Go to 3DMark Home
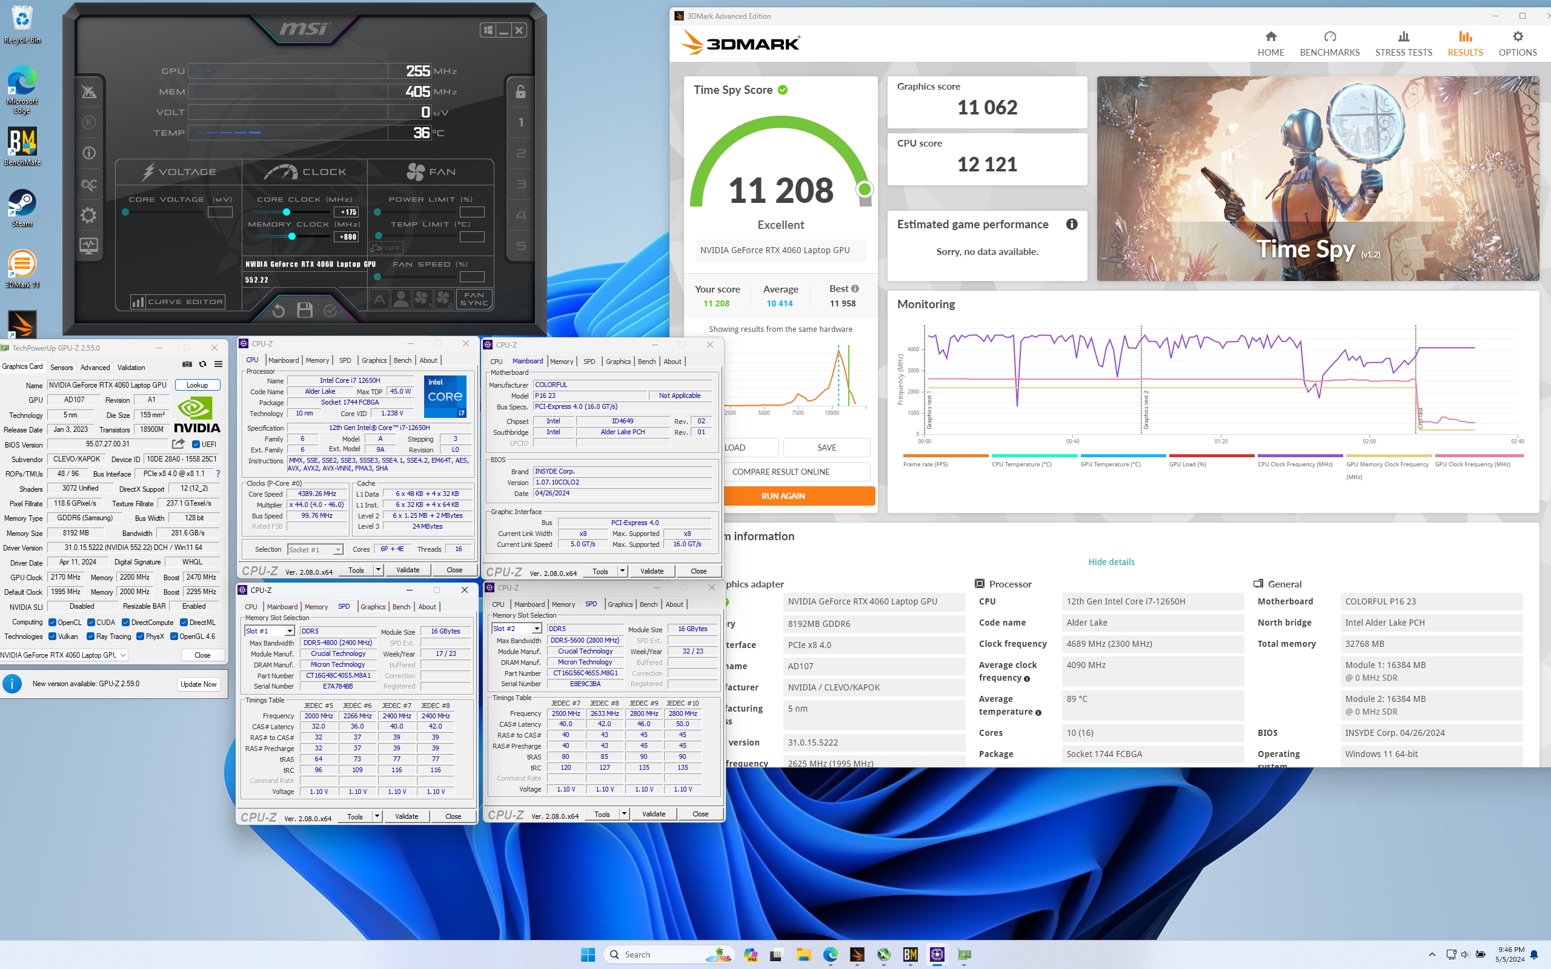The image size is (1551, 969). click(x=1270, y=44)
